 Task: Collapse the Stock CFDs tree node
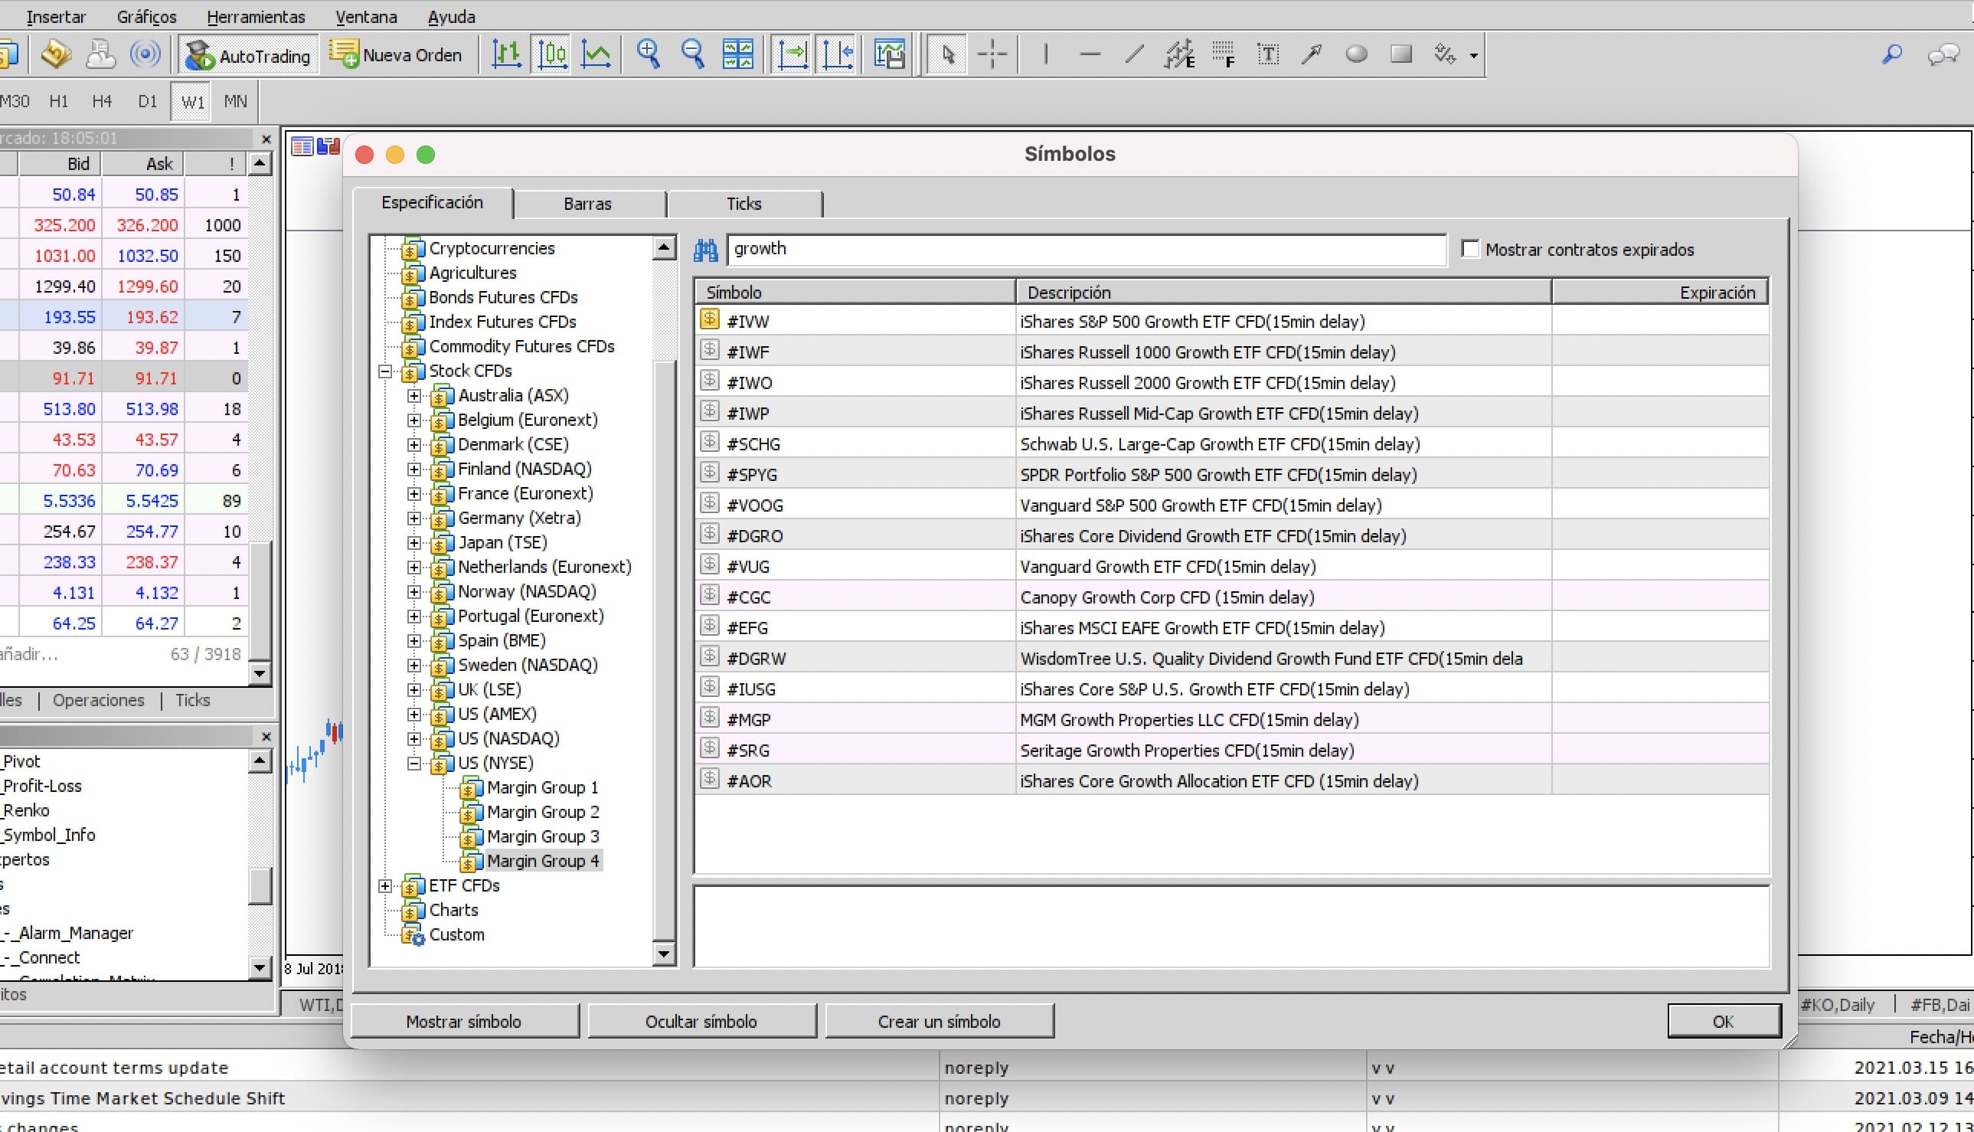point(384,371)
